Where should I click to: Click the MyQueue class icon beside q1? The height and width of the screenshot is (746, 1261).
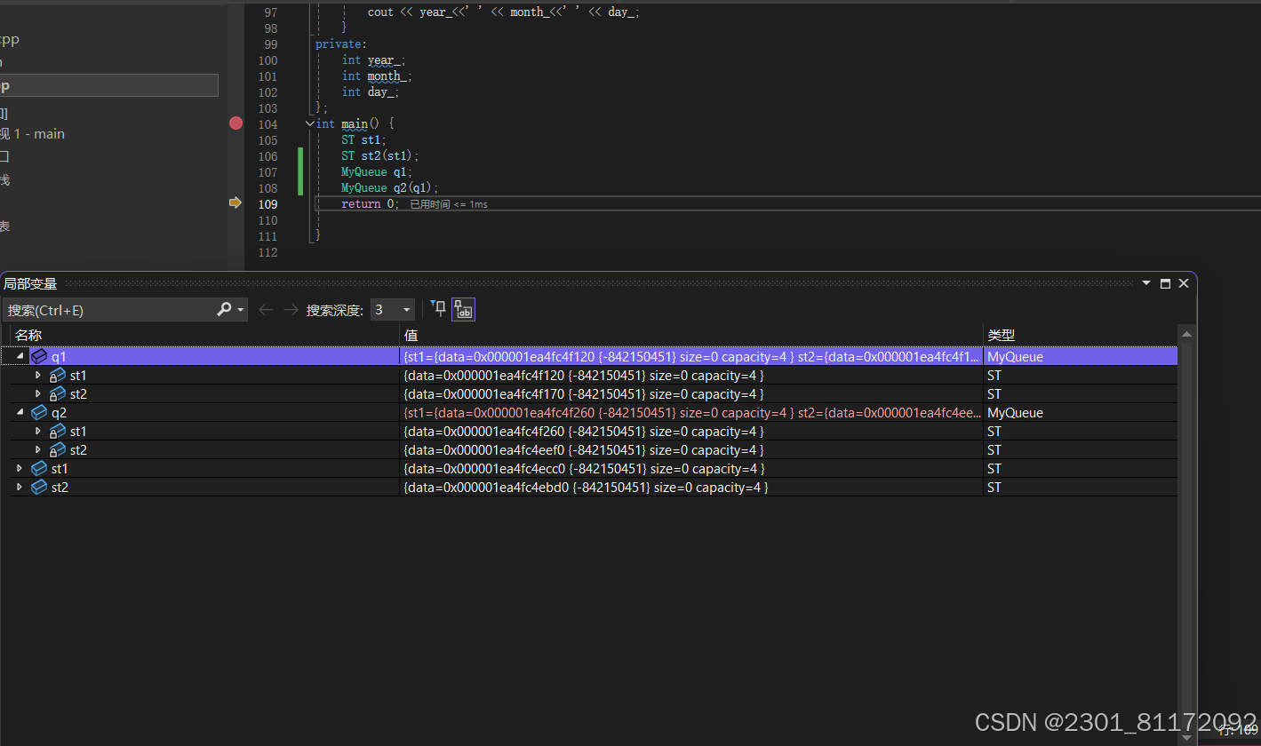(x=39, y=356)
